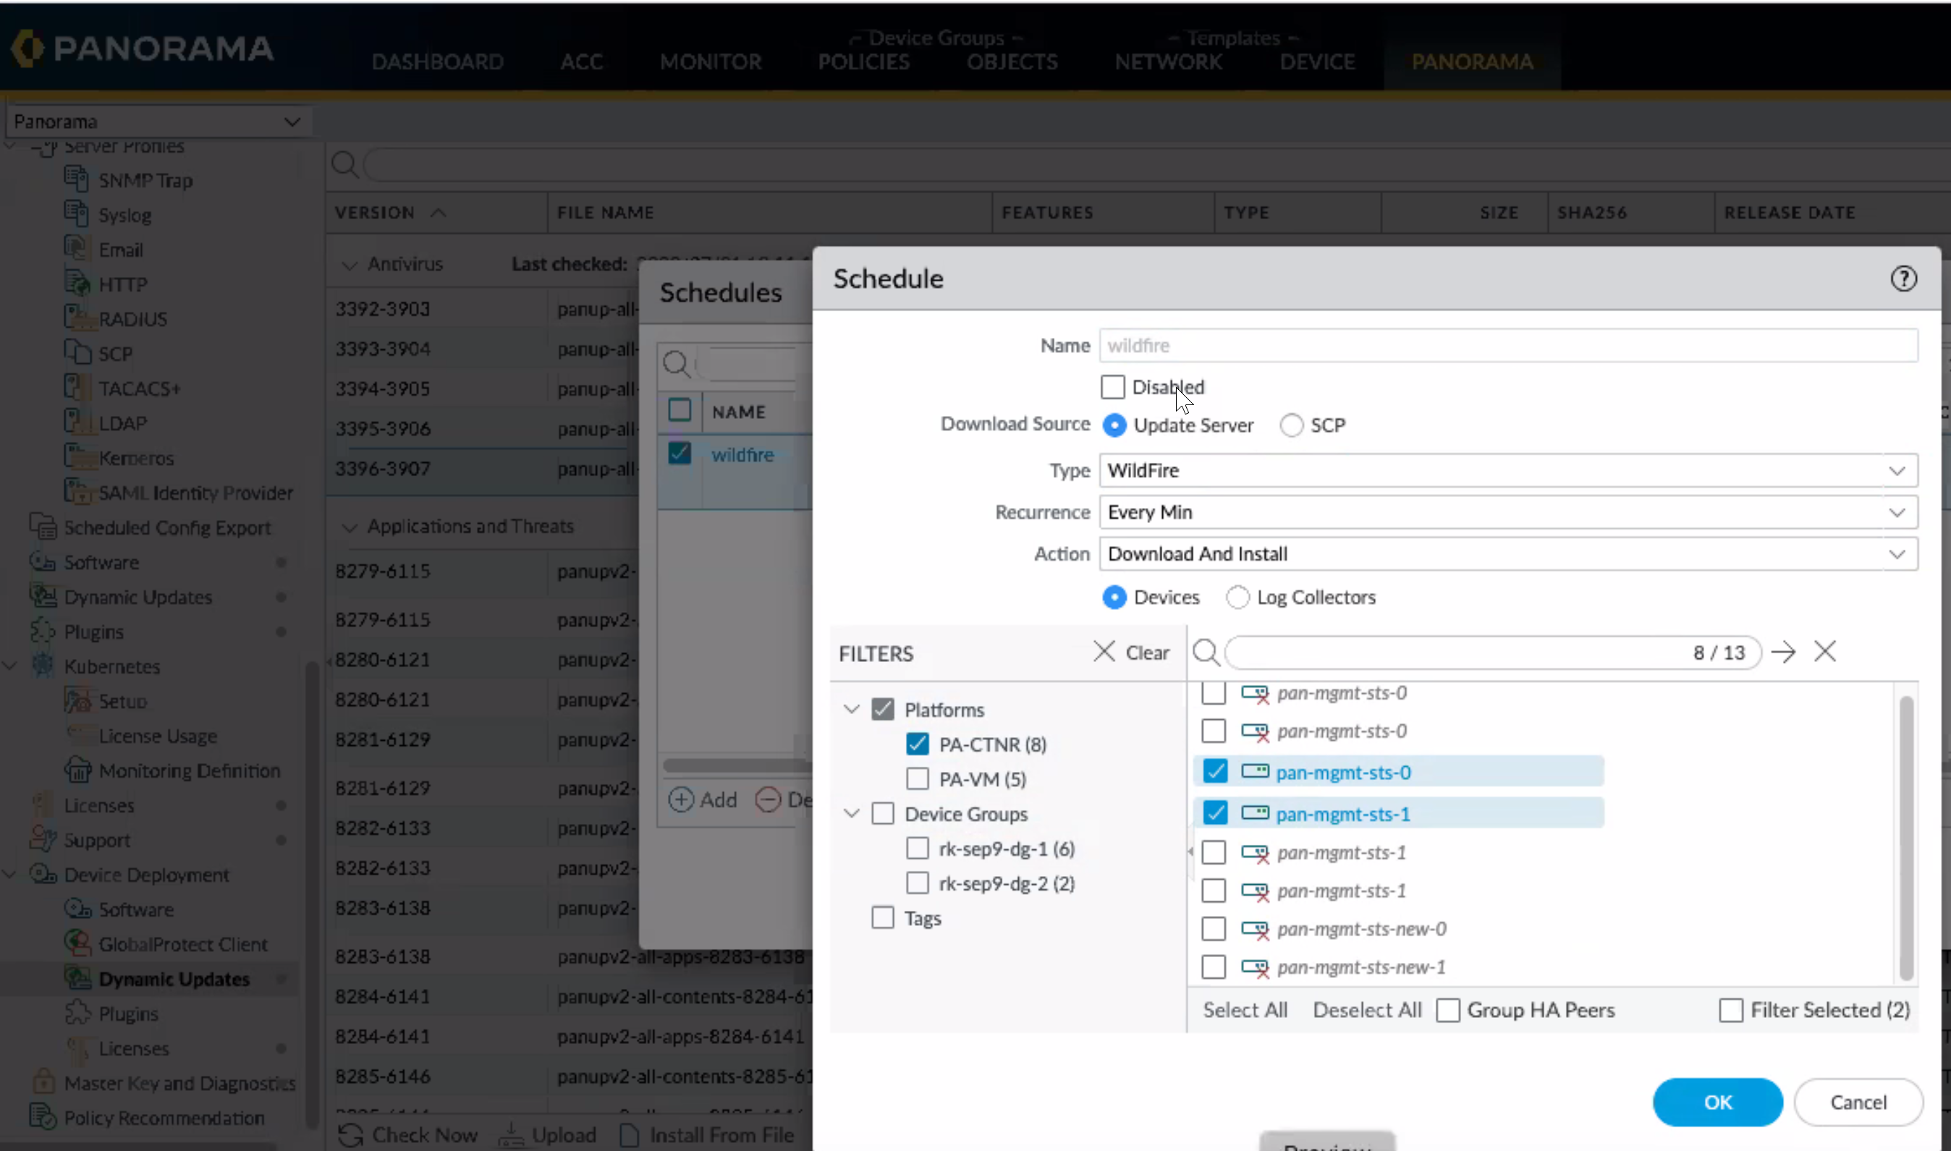Open the Recurrence dropdown

[x=1896, y=512]
